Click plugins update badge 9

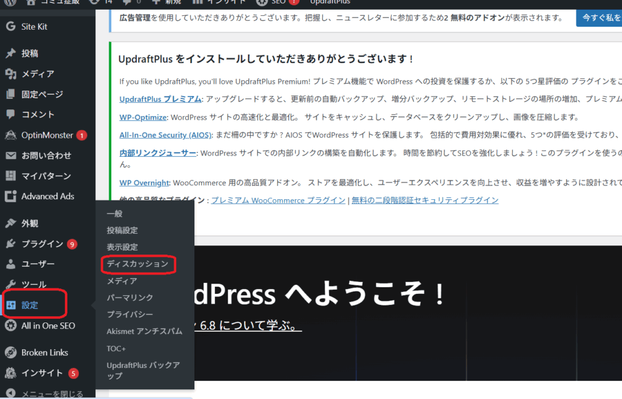tap(72, 244)
